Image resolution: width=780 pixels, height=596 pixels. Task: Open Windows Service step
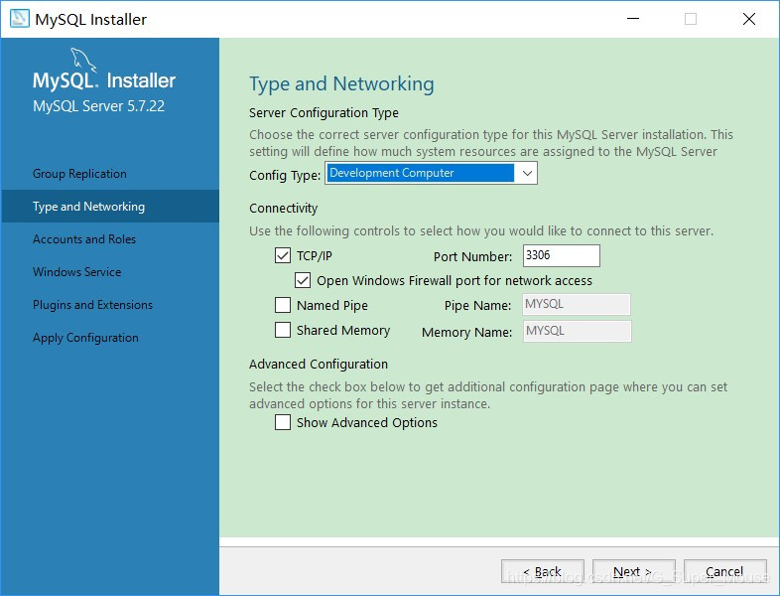77,272
